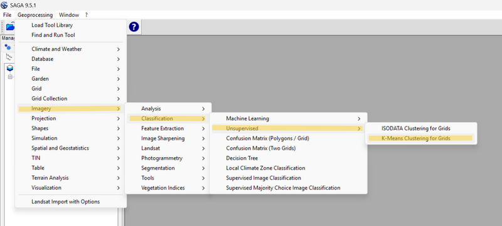Expand the Garden submenu
Screen dimensions: 502x226
[x=70, y=79]
